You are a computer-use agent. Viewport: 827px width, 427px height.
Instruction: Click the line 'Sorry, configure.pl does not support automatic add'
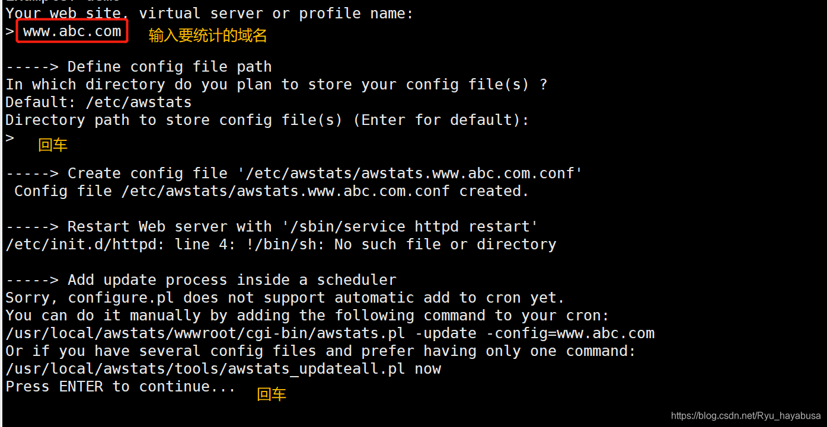point(285,298)
